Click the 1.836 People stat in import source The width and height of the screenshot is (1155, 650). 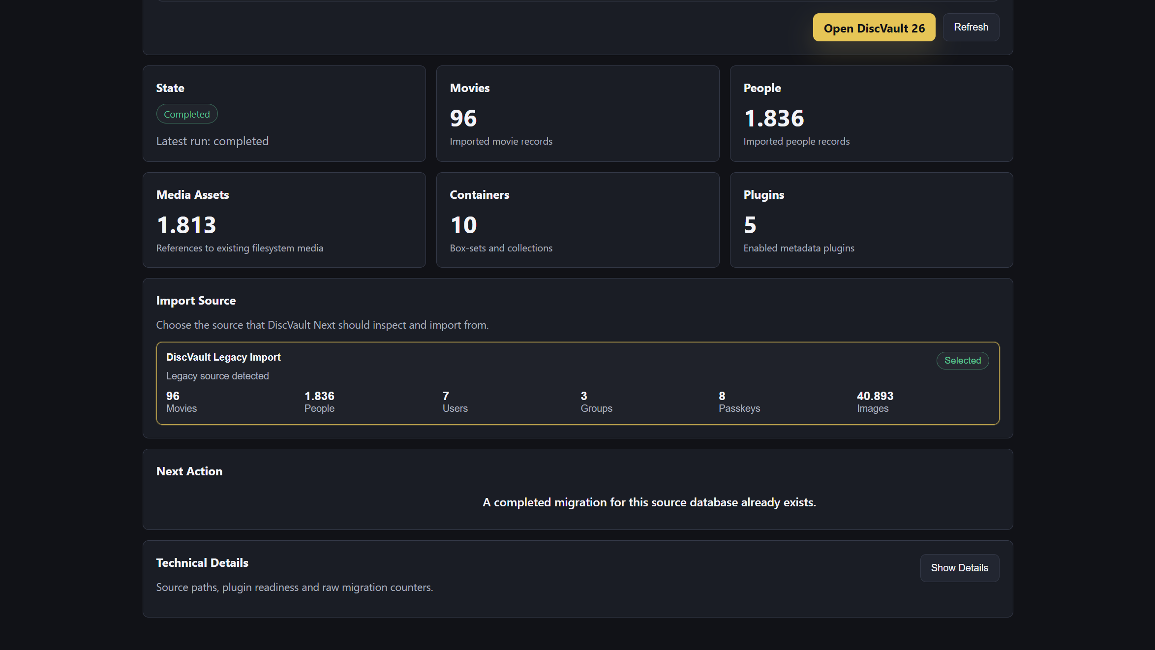click(319, 402)
